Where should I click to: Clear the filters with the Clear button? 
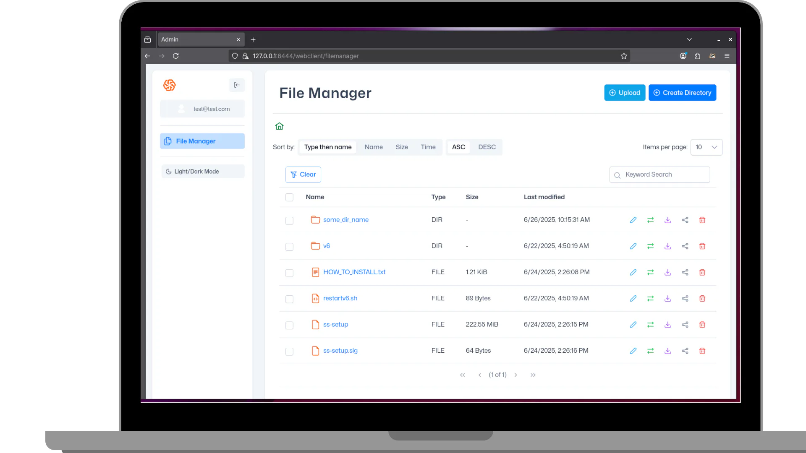pos(303,174)
